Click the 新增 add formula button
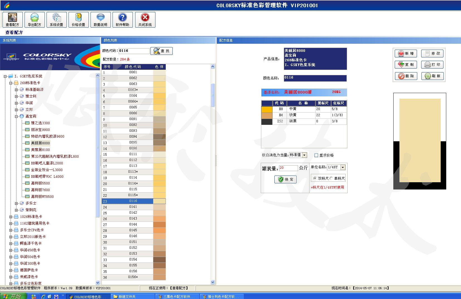This screenshot has height=299, width=461. (406, 53)
